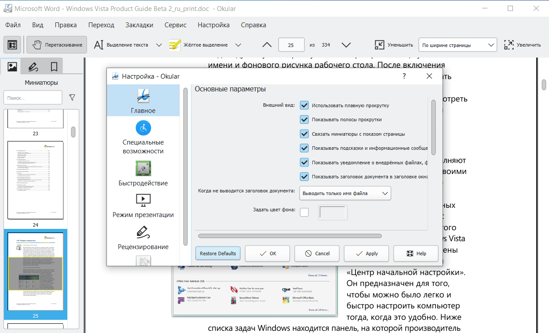Click the settings category list scrollbar

tap(186, 167)
